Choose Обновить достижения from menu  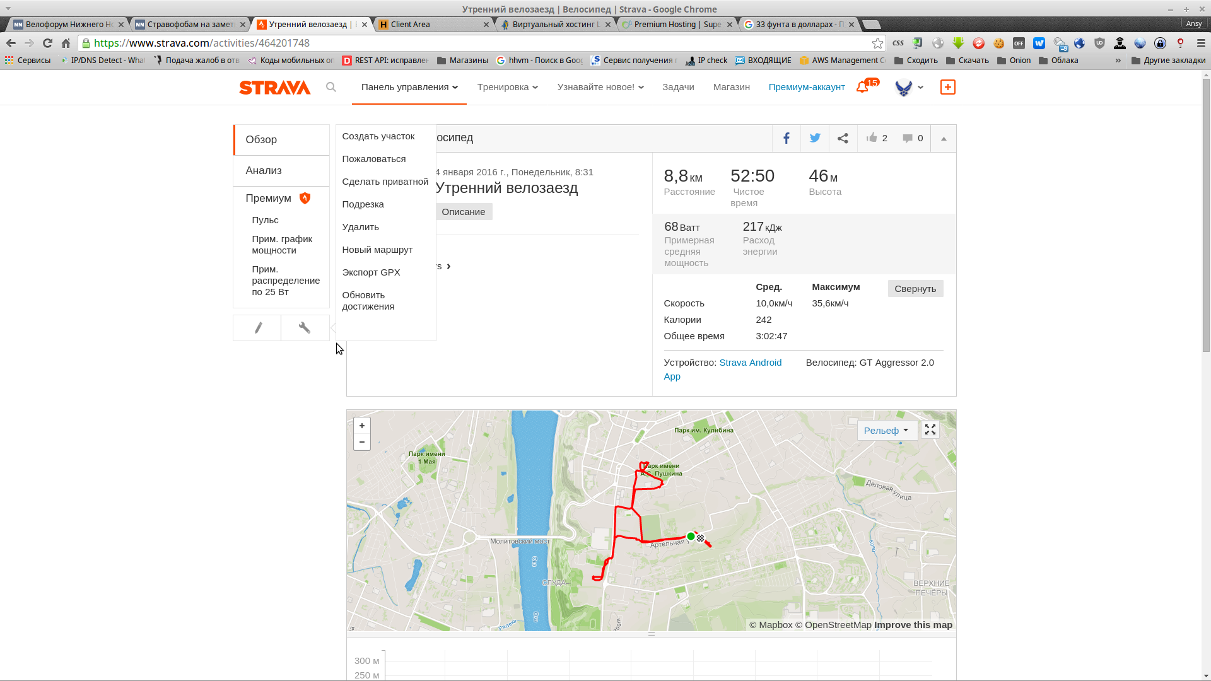coord(368,301)
